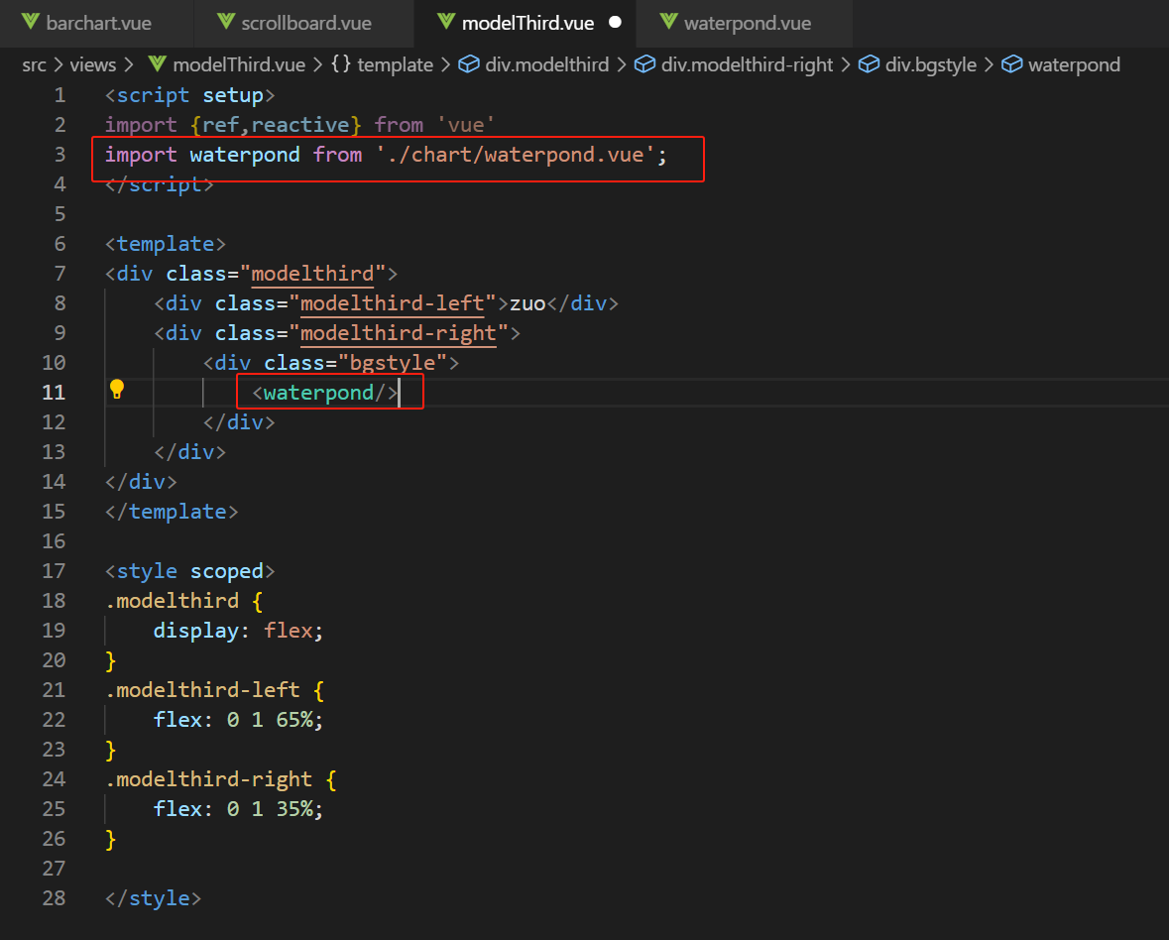Open views breadcrumb segment
Viewport: 1169px width, 940px height.
[x=93, y=65]
